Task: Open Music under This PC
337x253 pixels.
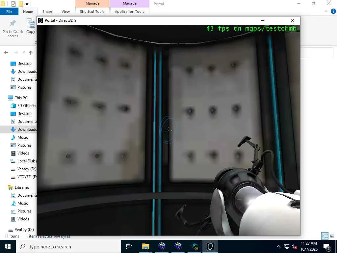Action: pyautogui.click(x=23, y=137)
